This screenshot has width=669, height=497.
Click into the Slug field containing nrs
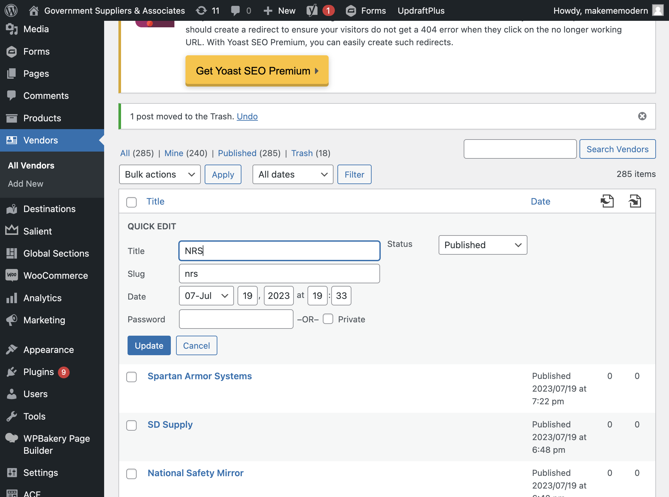coord(280,274)
